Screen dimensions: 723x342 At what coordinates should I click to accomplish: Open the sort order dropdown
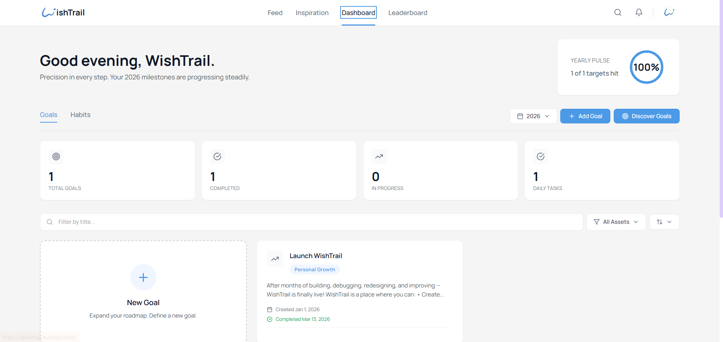tap(664, 222)
